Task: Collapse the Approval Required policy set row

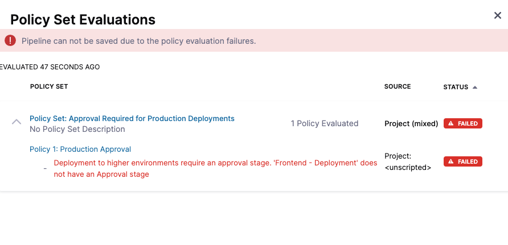Action: pos(17,122)
